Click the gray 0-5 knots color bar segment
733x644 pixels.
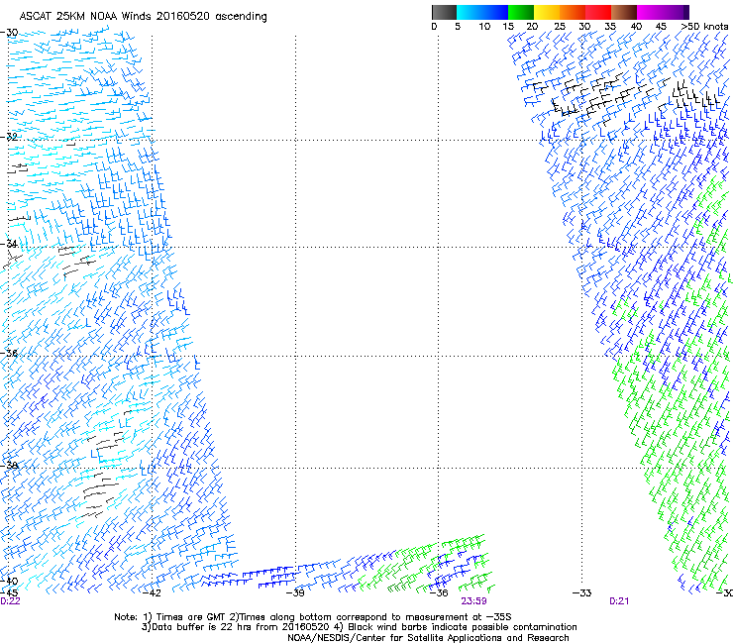coord(444,12)
